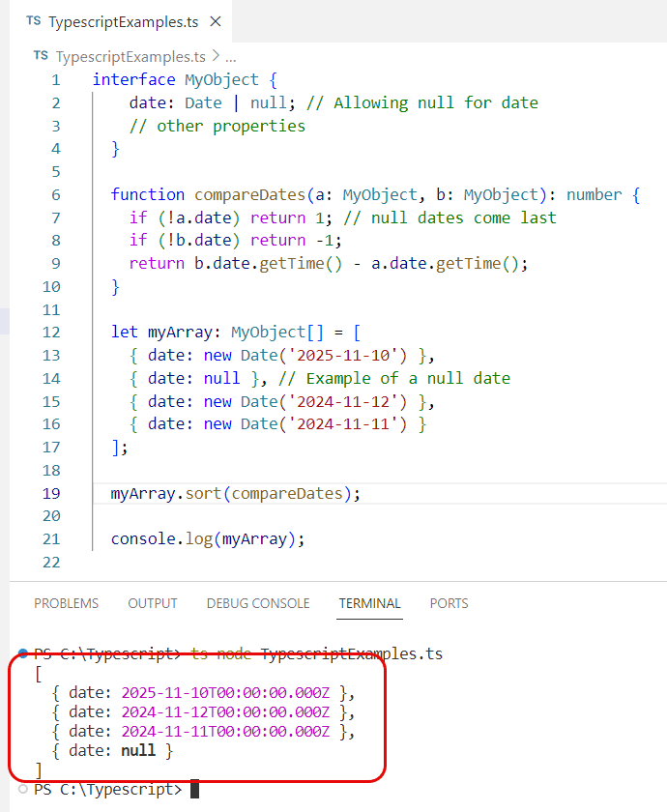Click TypescriptExamples.ts in the breadcrumb
Viewport: 667px width, 812px height.
pyautogui.click(x=130, y=56)
